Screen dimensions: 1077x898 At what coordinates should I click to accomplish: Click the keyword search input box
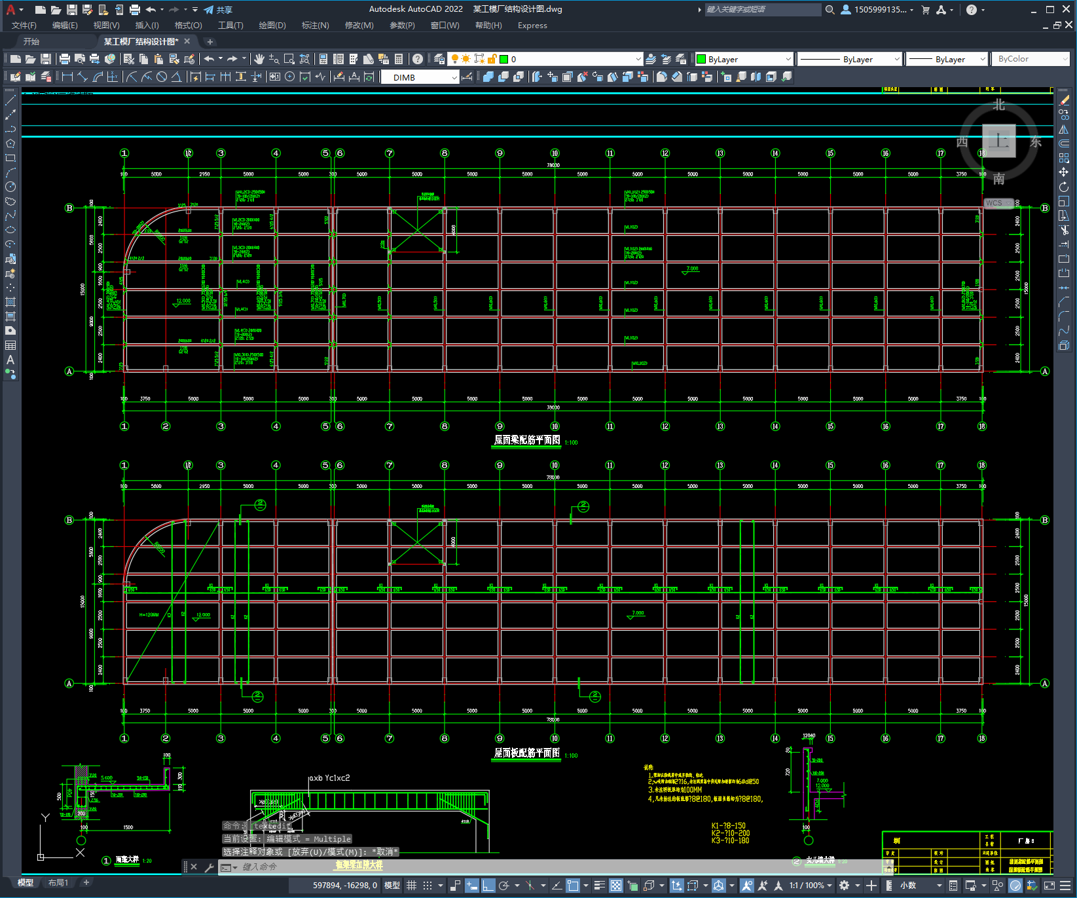763,10
